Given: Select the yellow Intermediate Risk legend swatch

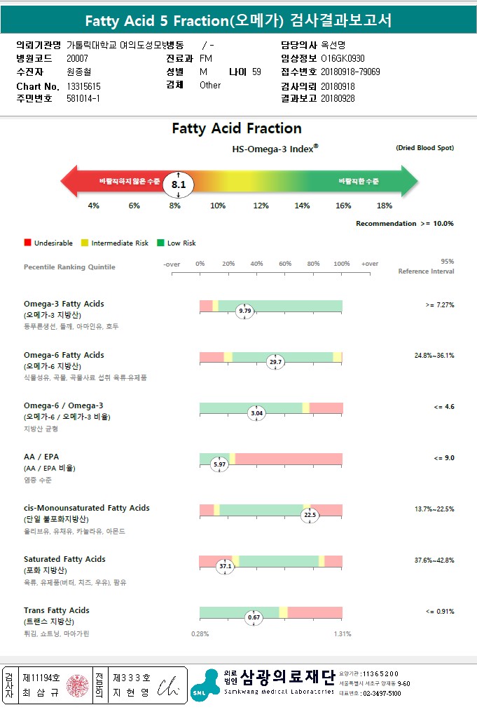Looking at the screenshot, I should [85, 243].
